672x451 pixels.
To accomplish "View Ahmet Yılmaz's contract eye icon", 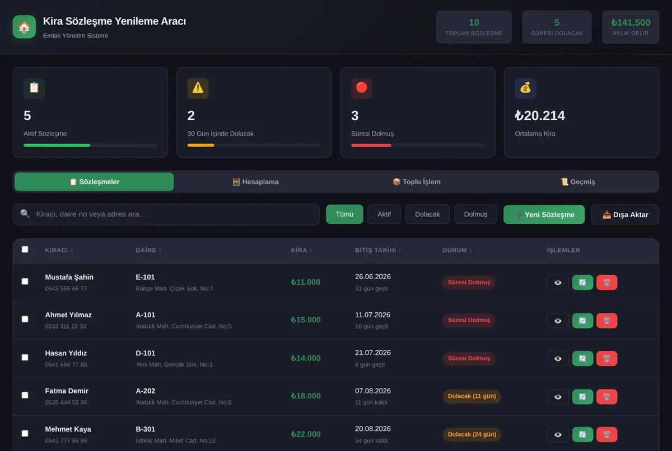I will pos(558,321).
